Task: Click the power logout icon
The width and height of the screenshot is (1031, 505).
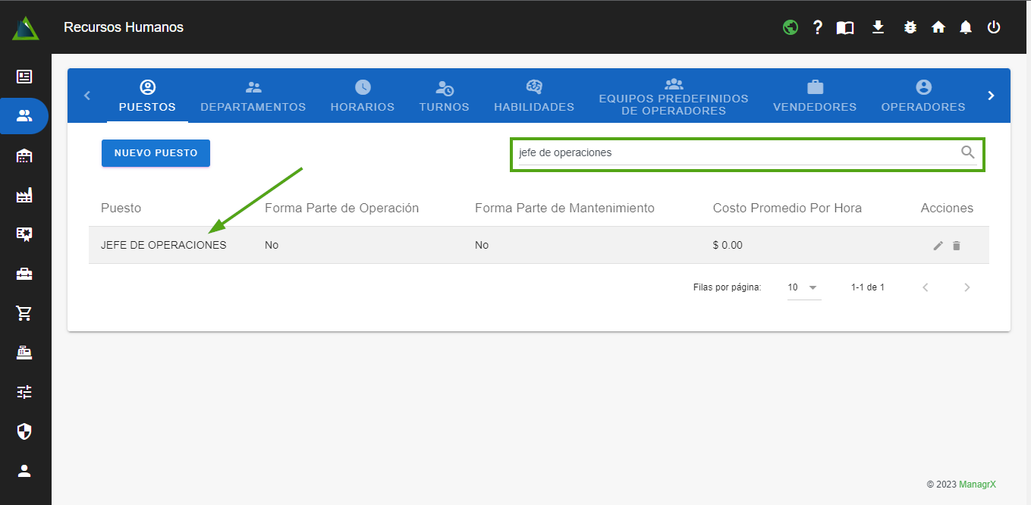Action: (993, 27)
